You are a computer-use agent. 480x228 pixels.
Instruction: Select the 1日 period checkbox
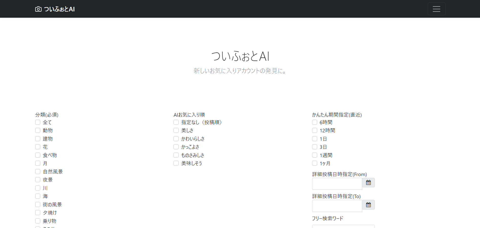click(315, 139)
